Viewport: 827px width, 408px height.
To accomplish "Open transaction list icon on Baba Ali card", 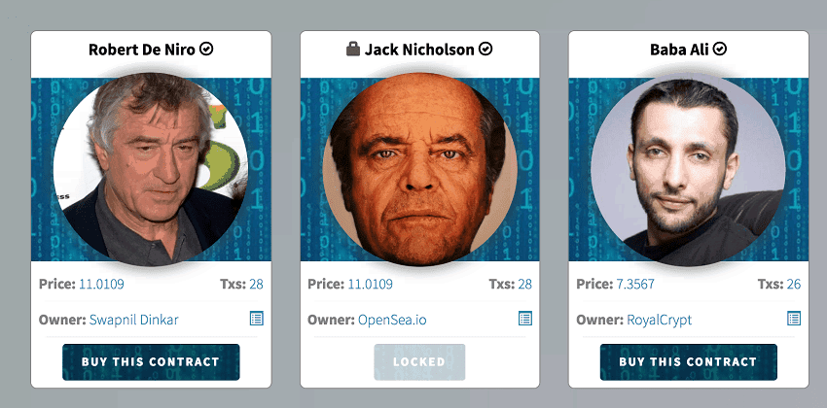I will click(x=794, y=319).
